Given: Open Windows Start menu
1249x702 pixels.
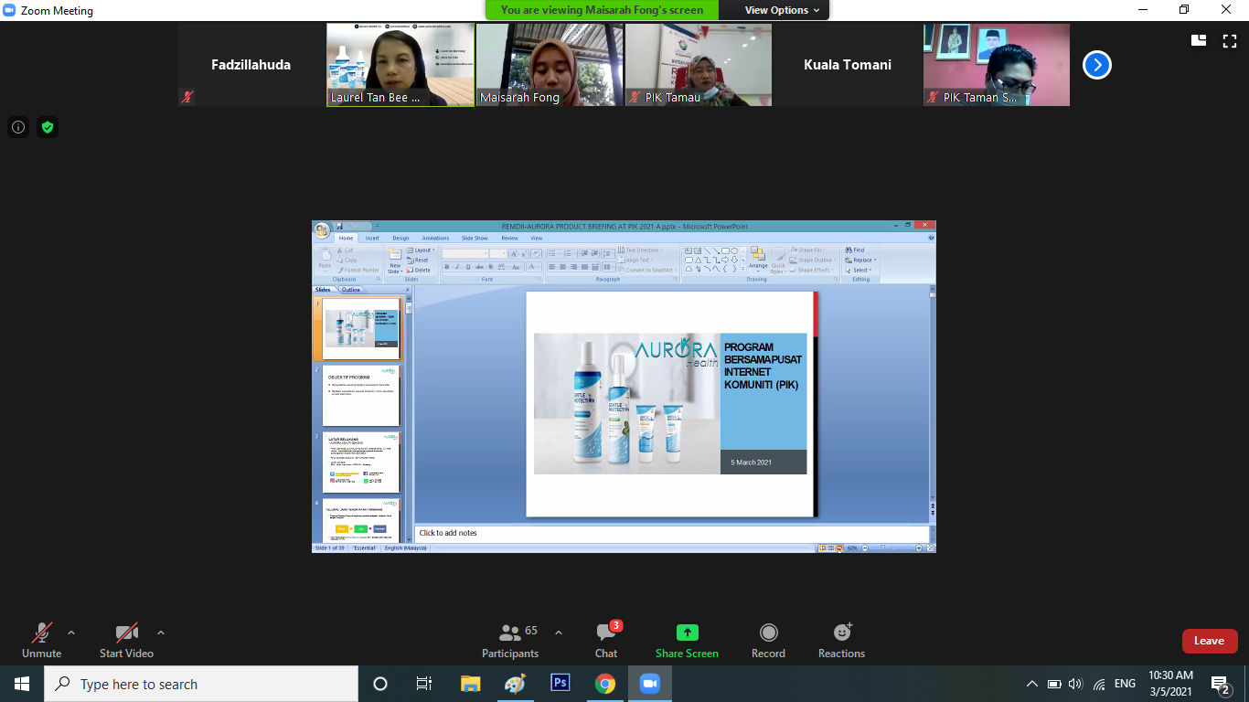Looking at the screenshot, I should (x=22, y=684).
